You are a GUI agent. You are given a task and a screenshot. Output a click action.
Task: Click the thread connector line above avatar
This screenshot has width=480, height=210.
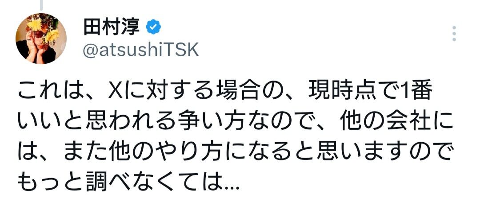point(41,4)
